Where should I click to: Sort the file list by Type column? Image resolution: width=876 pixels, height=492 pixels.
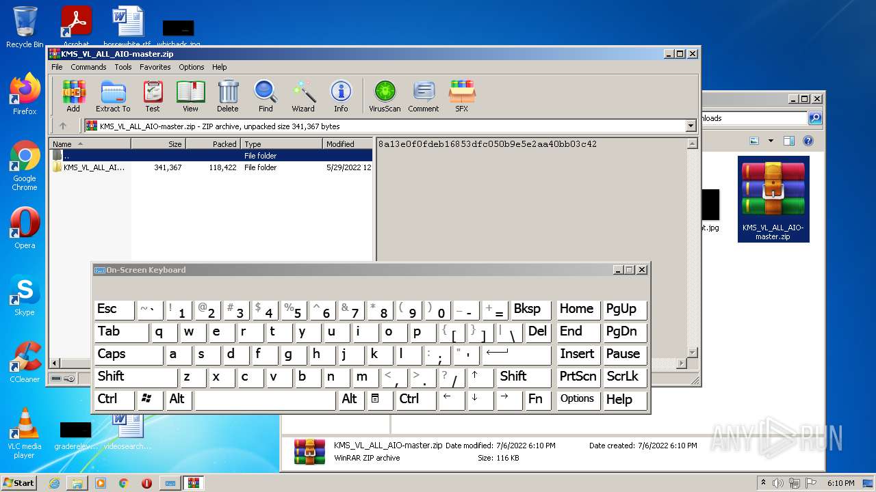click(x=281, y=143)
